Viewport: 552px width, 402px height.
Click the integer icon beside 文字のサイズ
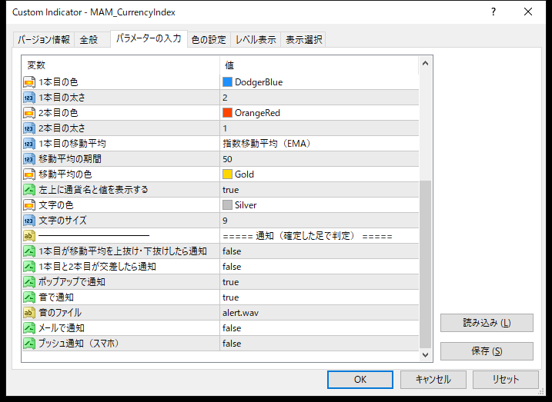29,221
